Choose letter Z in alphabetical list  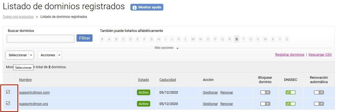(x=287, y=39)
